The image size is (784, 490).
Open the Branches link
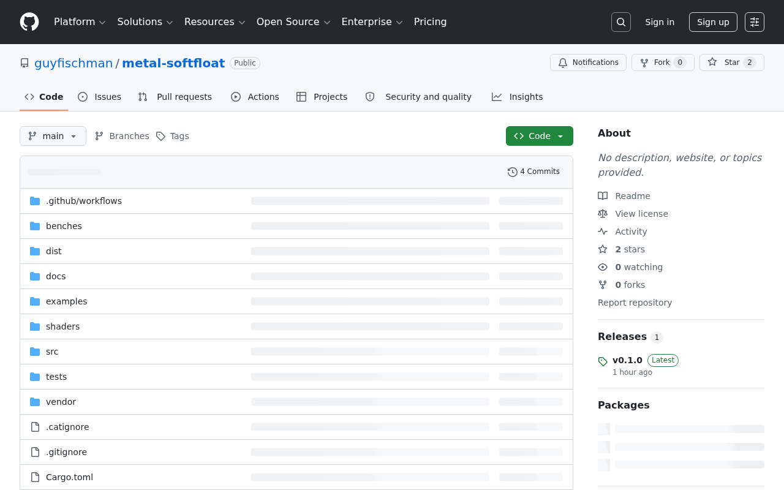[x=122, y=136]
